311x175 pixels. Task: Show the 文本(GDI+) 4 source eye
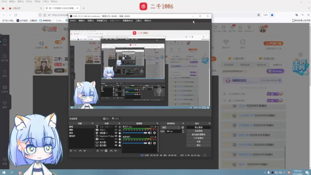pyautogui.click(x=116, y=127)
